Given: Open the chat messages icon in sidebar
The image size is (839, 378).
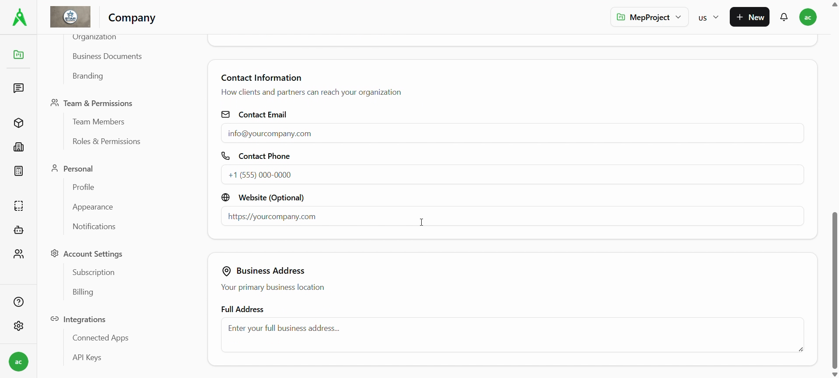Looking at the screenshot, I should 18,88.
